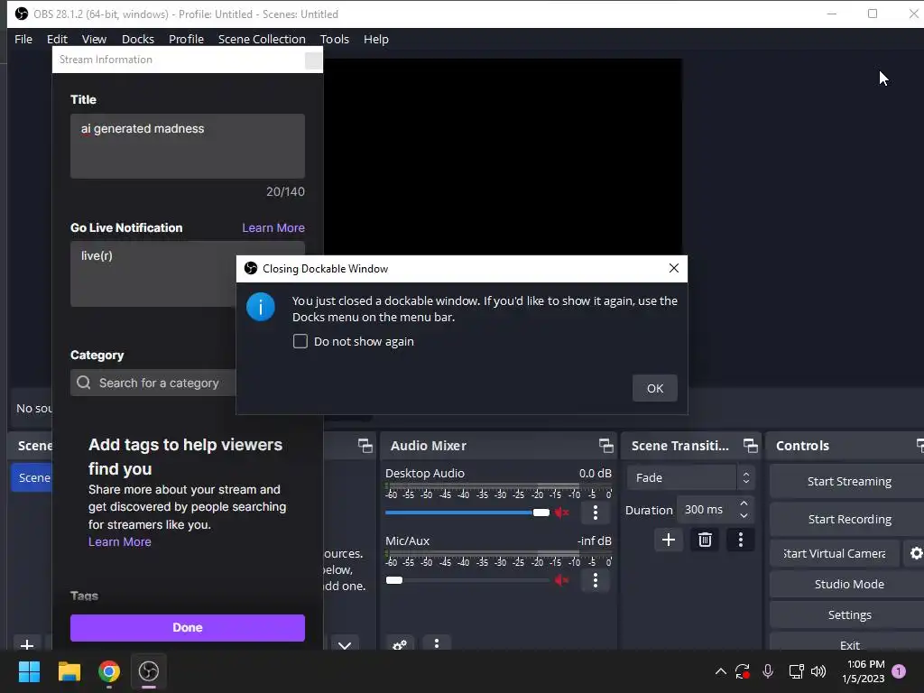
Task: Select the Scene item in list
Action: coord(32,478)
